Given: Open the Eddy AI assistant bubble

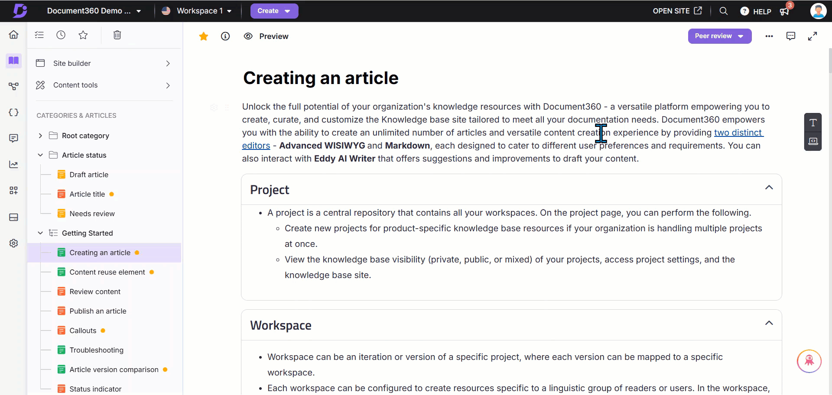Looking at the screenshot, I should (x=809, y=361).
